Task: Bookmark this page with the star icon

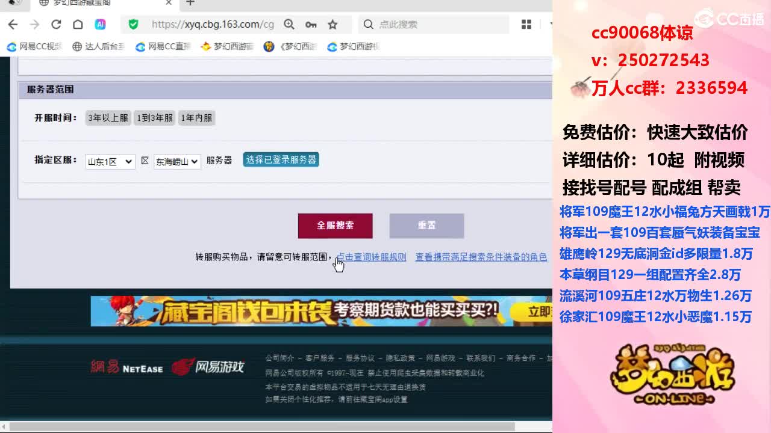Action: pyautogui.click(x=332, y=25)
